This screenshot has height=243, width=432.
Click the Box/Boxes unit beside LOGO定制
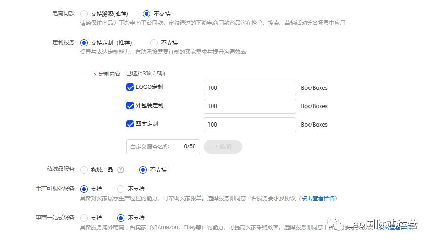tap(314, 88)
